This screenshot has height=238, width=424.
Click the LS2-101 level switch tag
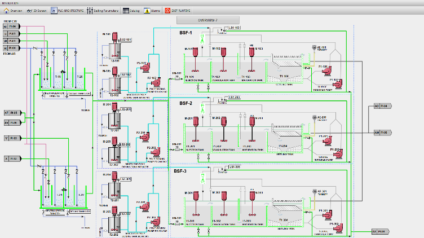pyautogui.click(x=125, y=39)
